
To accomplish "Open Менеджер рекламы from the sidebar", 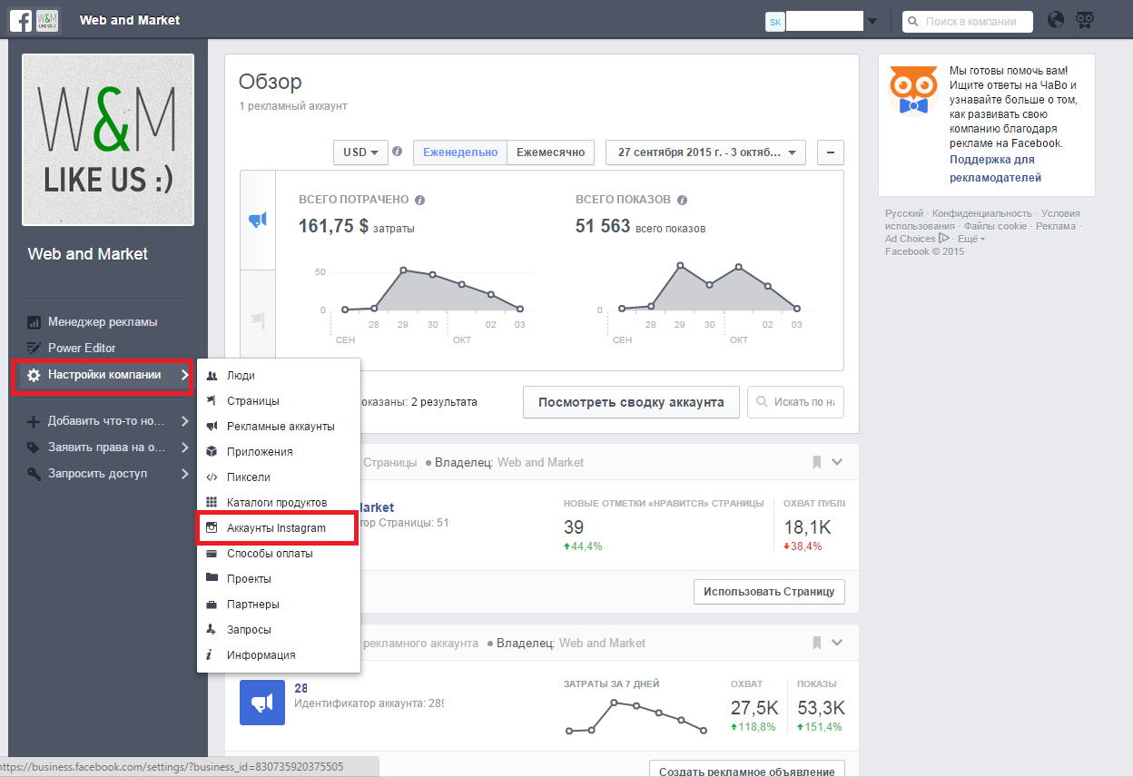I will 103,321.
